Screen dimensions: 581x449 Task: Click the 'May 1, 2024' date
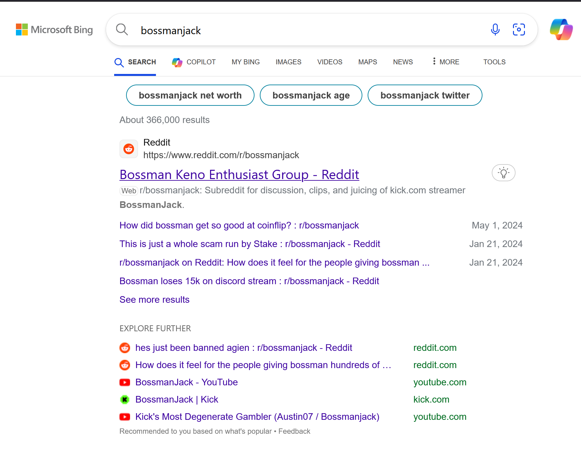click(x=497, y=225)
